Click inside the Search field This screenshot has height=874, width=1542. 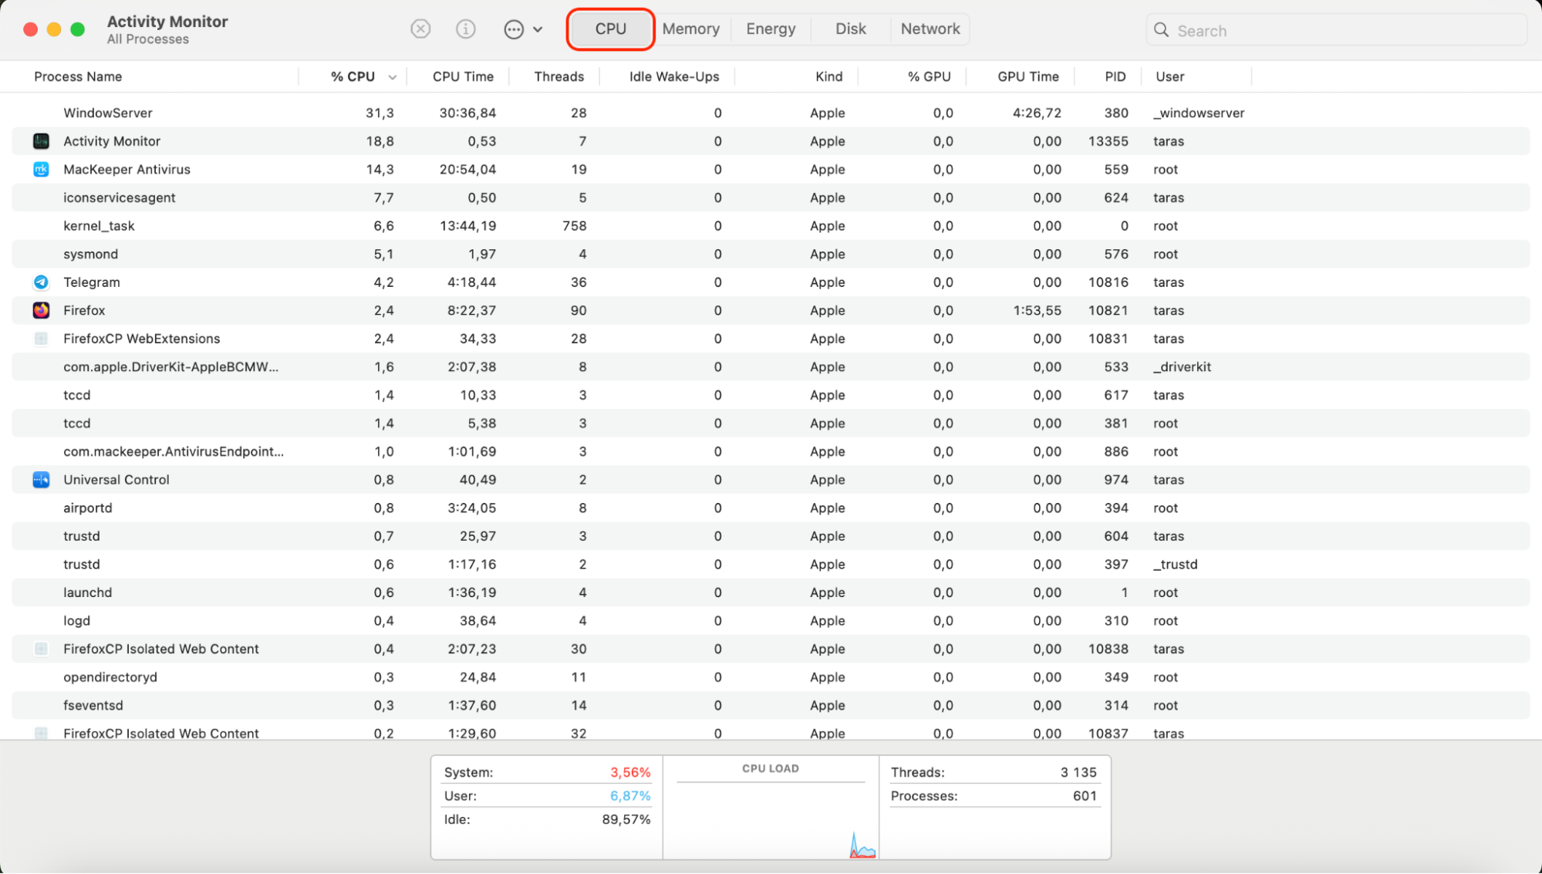click(x=1311, y=30)
